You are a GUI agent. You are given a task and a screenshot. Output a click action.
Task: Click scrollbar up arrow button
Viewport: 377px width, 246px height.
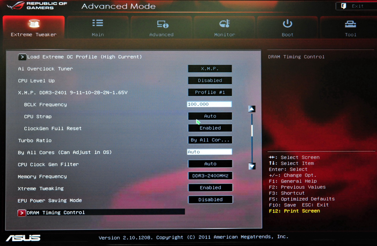252,109
